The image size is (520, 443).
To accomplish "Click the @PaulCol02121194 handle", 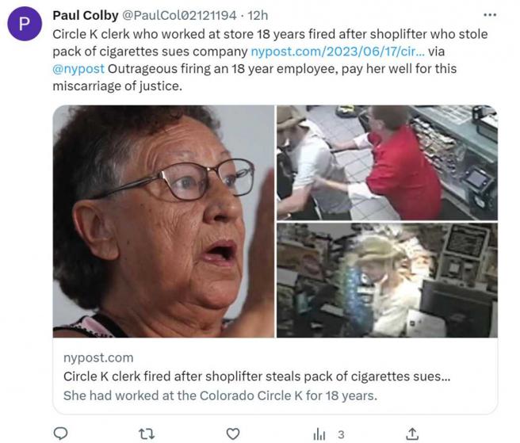I will pos(179,15).
